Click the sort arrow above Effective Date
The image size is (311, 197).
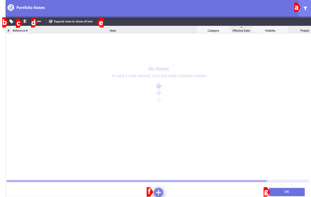coord(241,27)
